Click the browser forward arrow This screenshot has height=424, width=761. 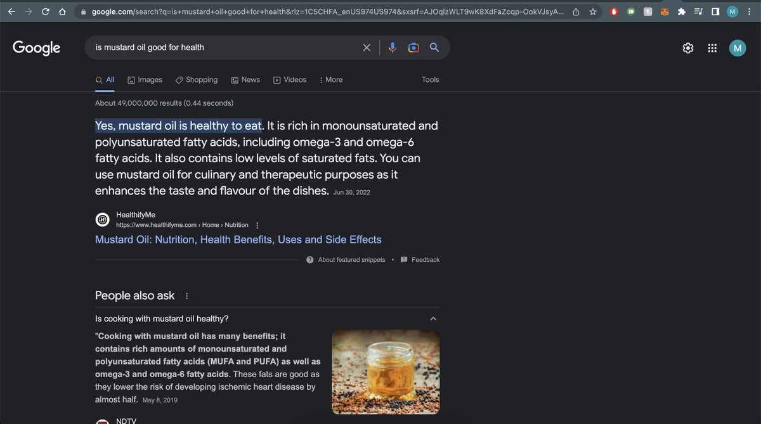point(28,11)
